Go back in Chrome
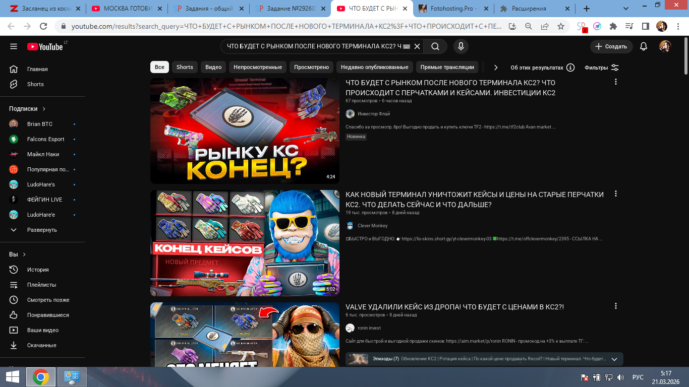Screen dimensions: 689x387 (x=12, y=26)
